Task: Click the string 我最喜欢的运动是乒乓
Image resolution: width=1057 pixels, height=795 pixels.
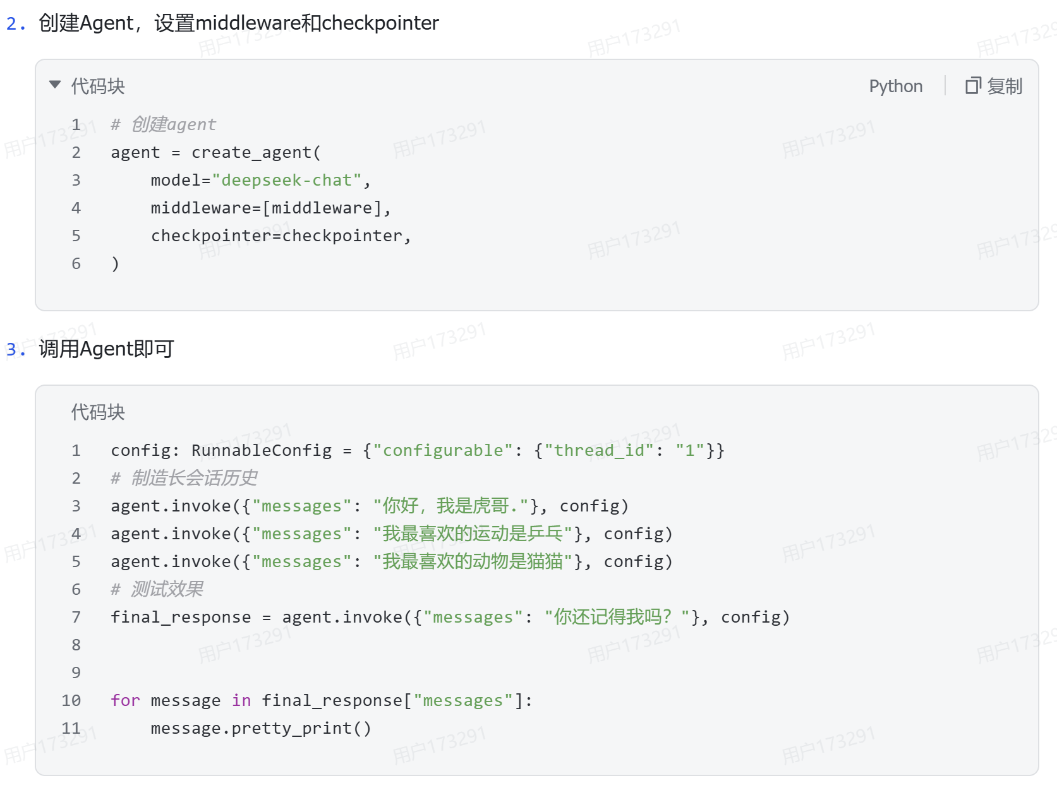Action: click(473, 534)
